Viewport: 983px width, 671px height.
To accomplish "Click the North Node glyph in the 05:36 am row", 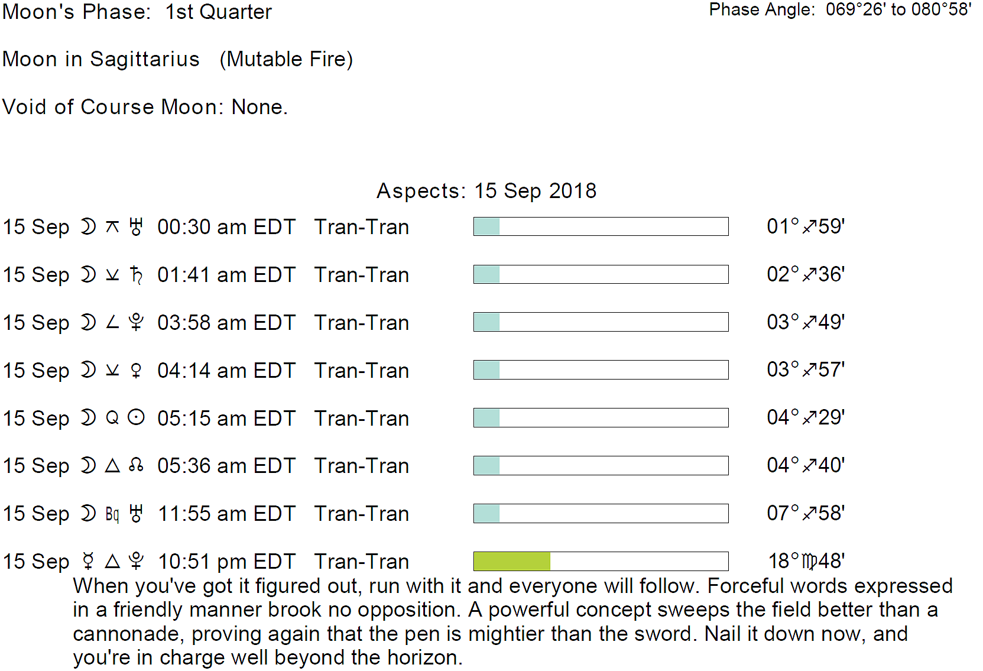I will (x=137, y=466).
